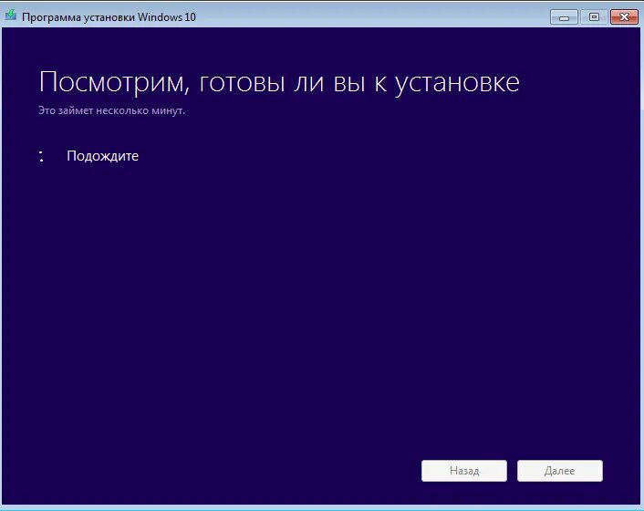
Task: Click the heading Посмотрим, готовы ли вы к установке
Action: (279, 83)
